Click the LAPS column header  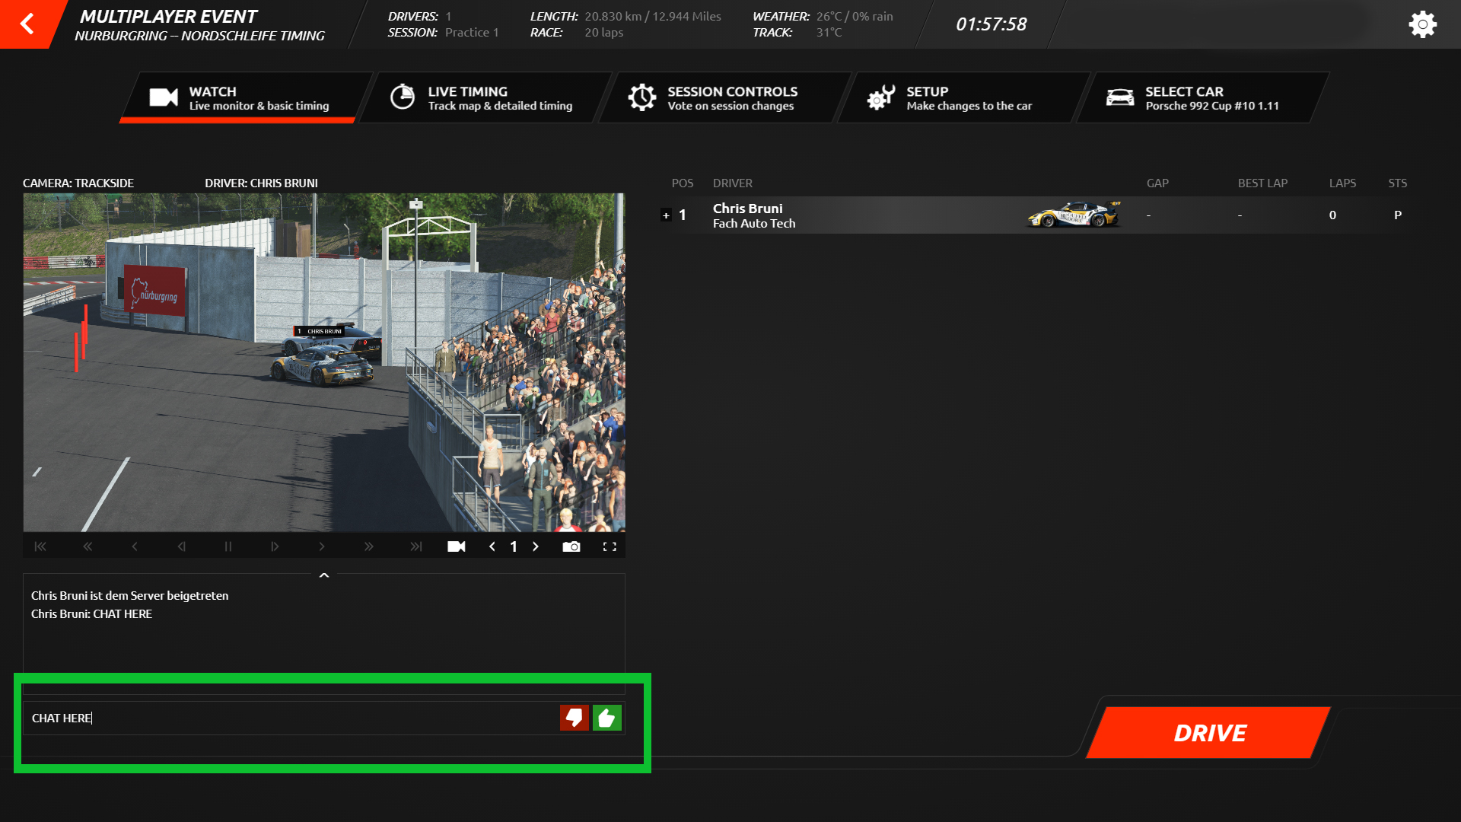pyautogui.click(x=1342, y=183)
